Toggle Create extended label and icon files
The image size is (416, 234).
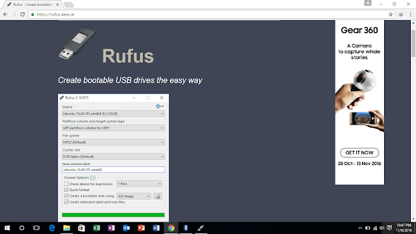[66, 202]
